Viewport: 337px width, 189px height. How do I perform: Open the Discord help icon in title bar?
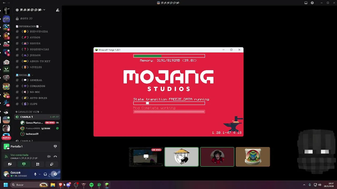click(x=312, y=3)
